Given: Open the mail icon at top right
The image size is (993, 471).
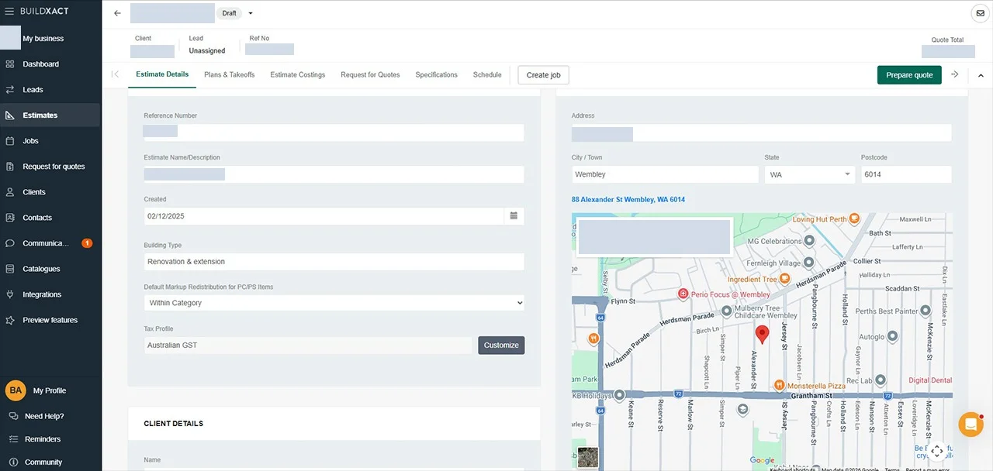Looking at the screenshot, I should 981,13.
